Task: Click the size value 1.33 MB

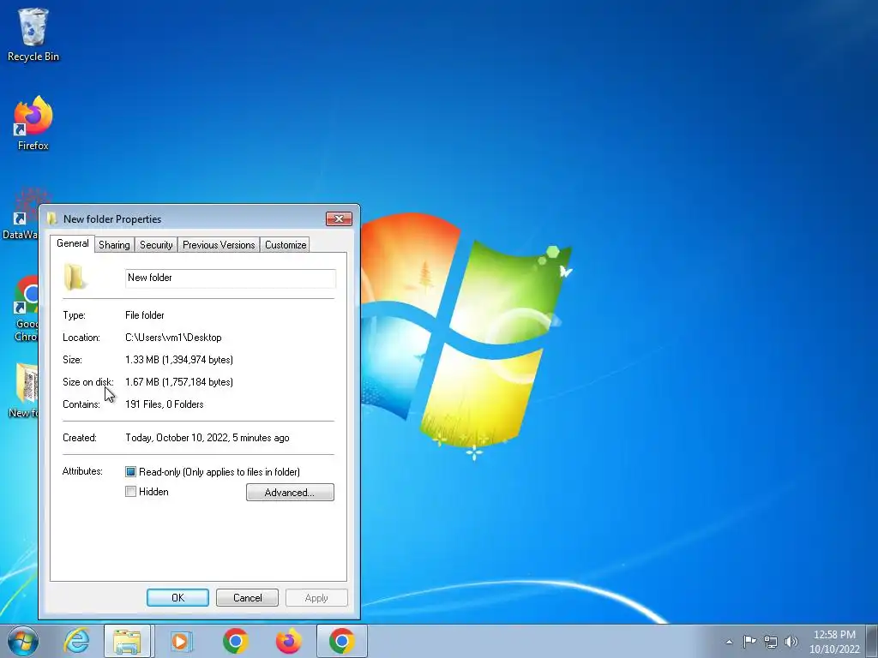Action: pyautogui.click(x=179, y=360)
